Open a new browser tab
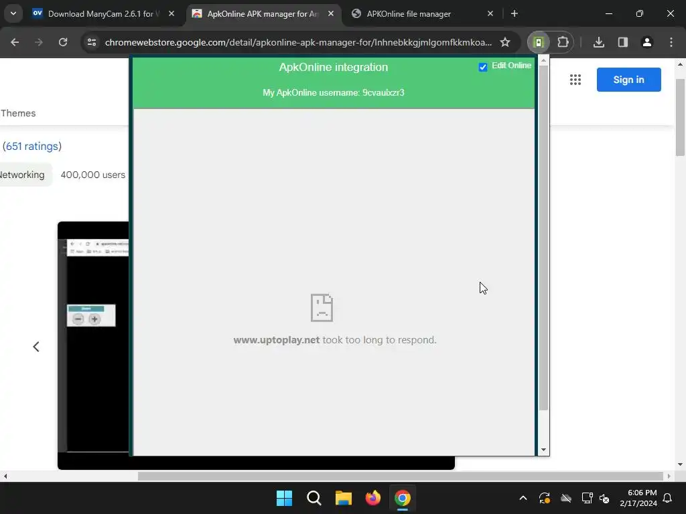This screenshot has width=686, height=514. 514,14
